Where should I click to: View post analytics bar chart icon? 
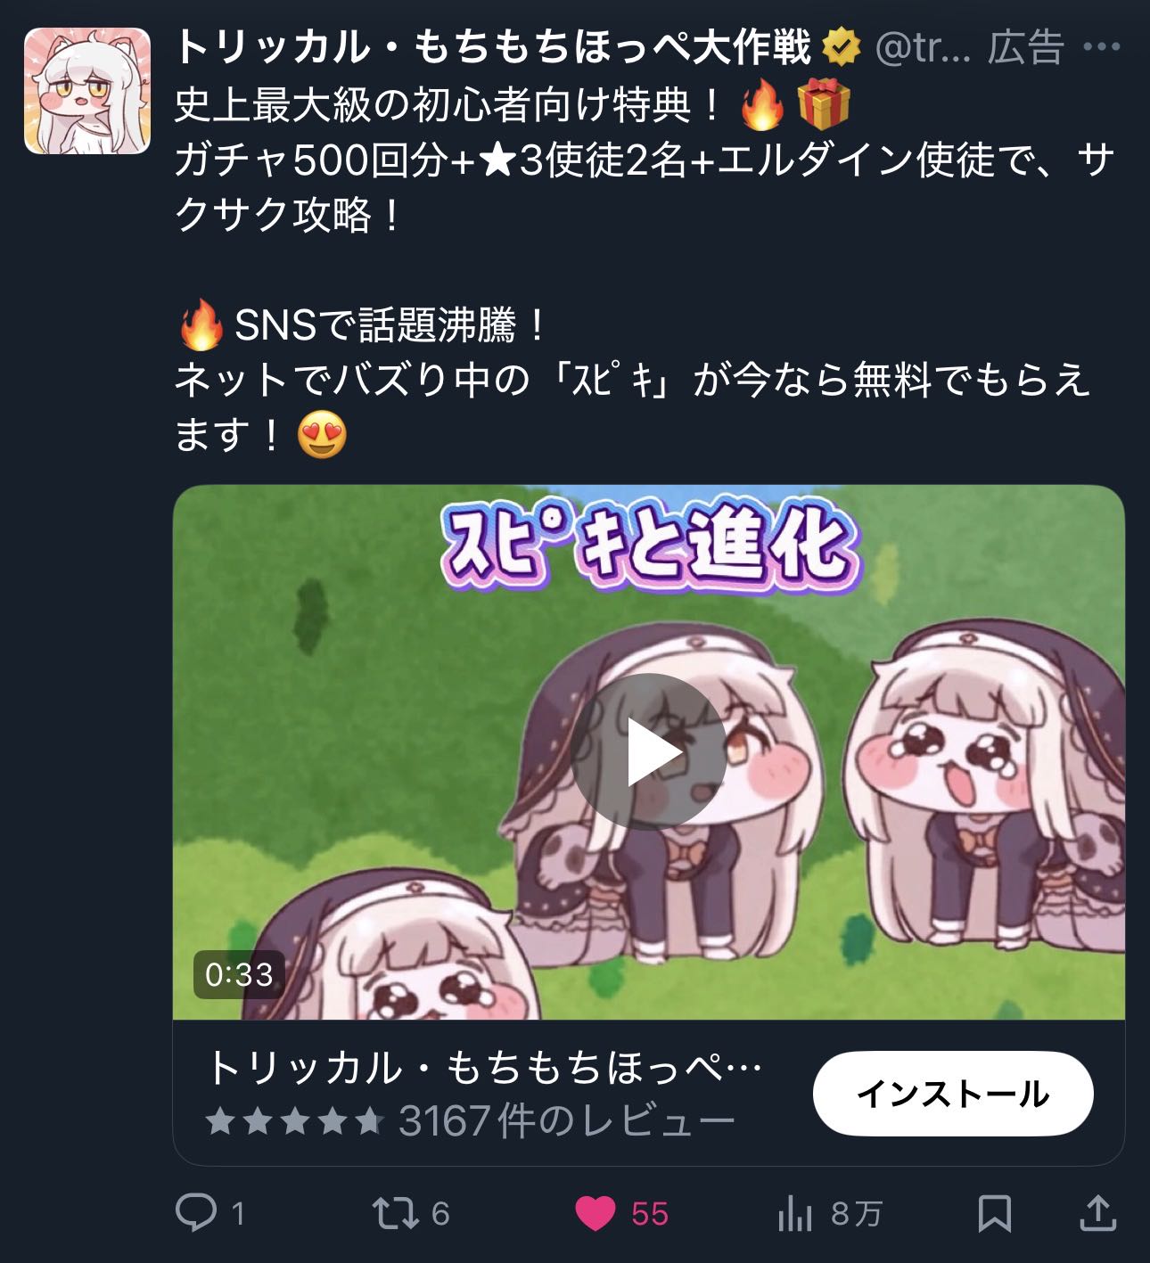[x=794, y=1213]
